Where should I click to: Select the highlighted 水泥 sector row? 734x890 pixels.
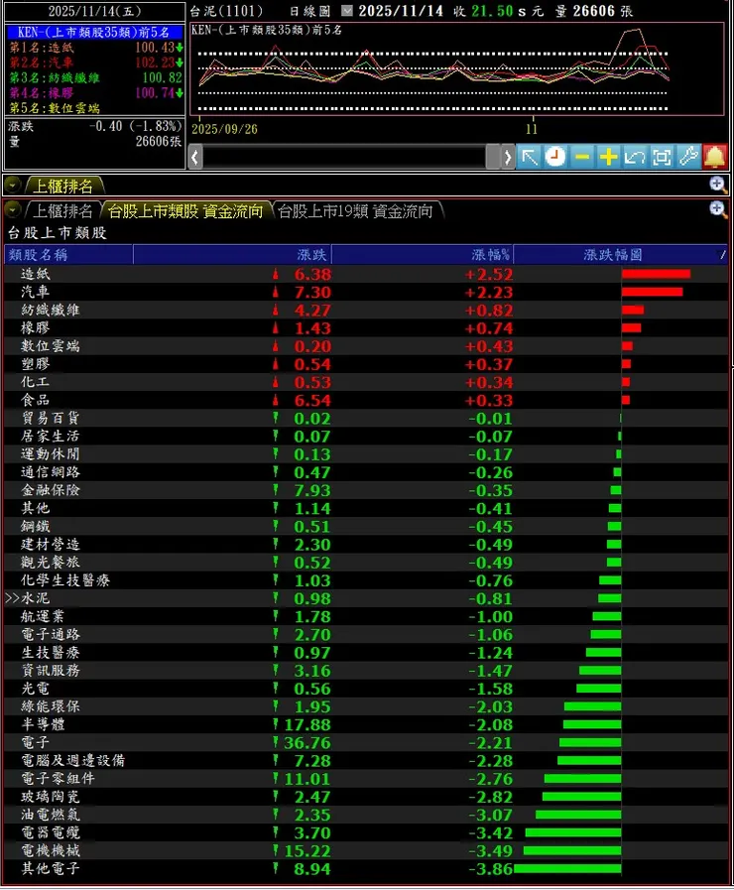coord(366,598)
